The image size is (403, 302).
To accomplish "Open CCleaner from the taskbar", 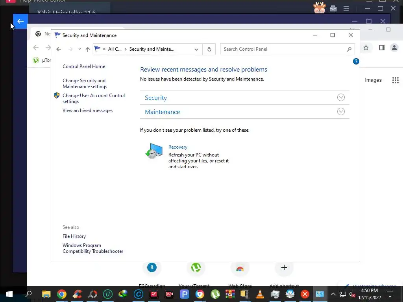I will (x=77, y=294).
